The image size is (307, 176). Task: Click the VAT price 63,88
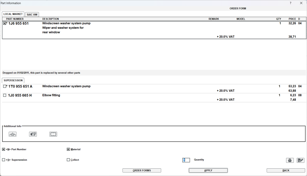[x=292, y=91]
